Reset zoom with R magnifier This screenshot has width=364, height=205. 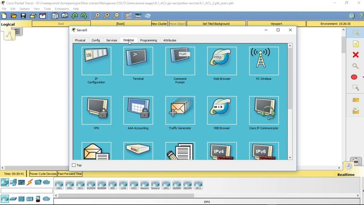(x=106, y=16)
